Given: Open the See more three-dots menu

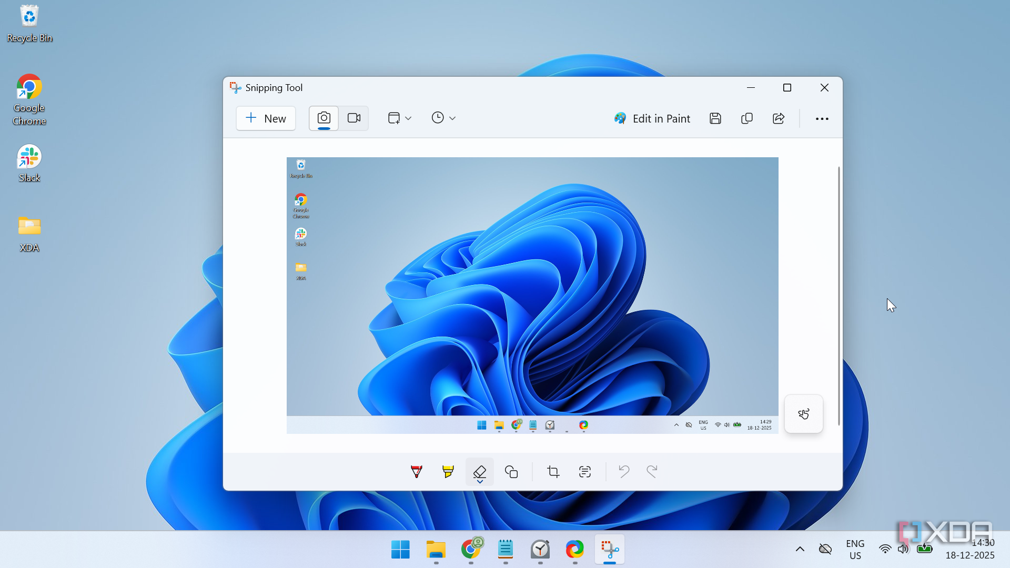Looking at the screenshot, I should pos(822,119).
